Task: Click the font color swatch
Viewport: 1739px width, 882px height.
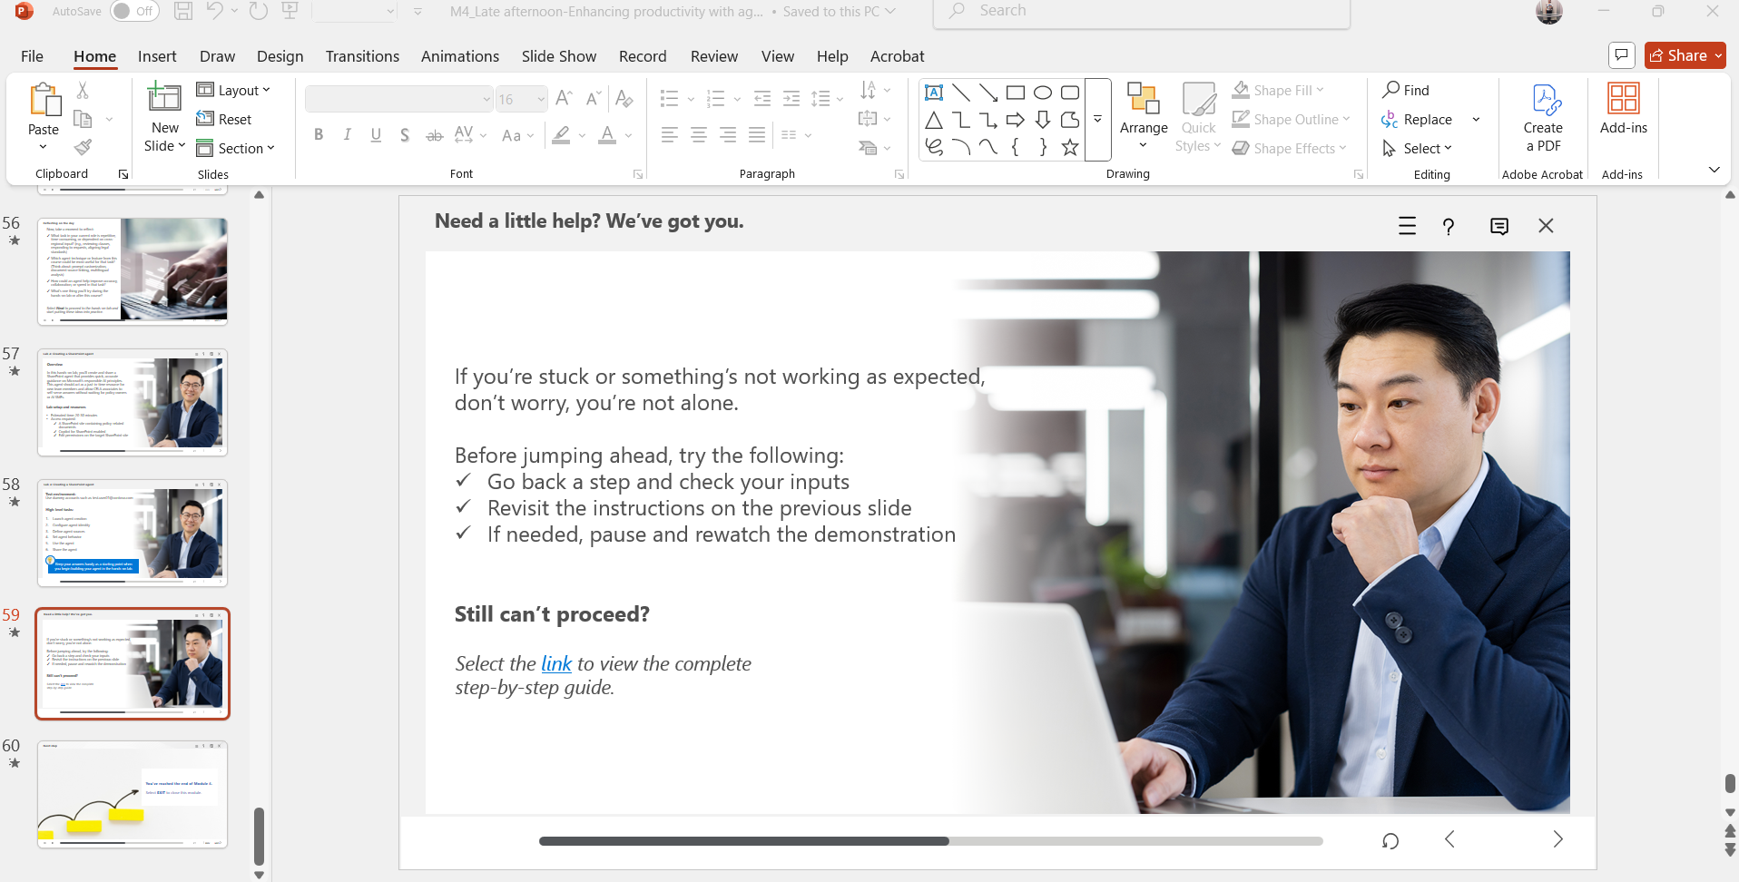Action: [x=607, y=134]
